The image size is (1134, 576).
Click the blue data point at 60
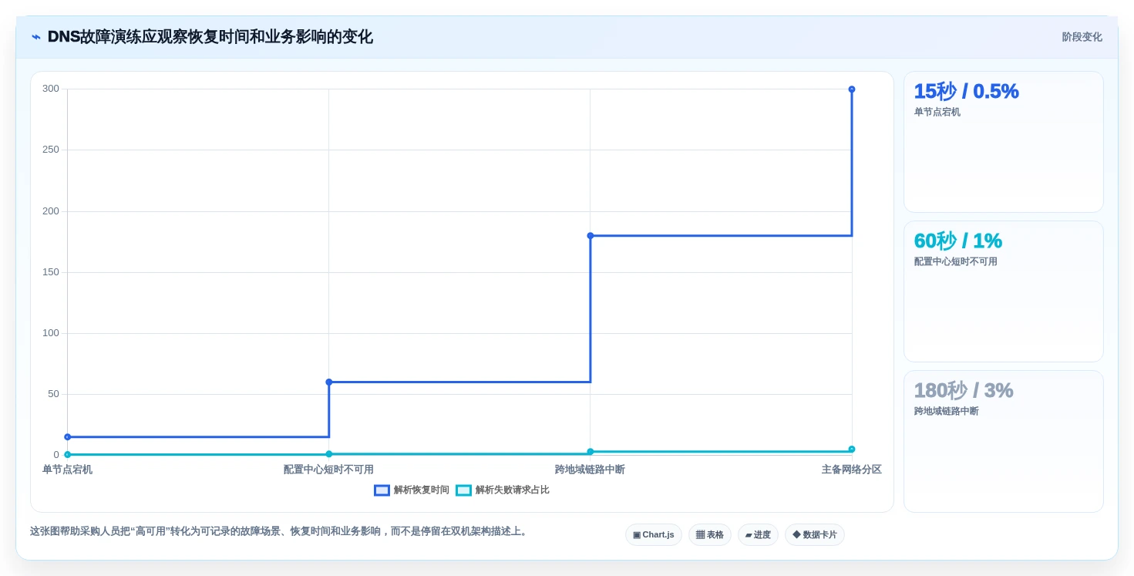[x=329, y=382]
